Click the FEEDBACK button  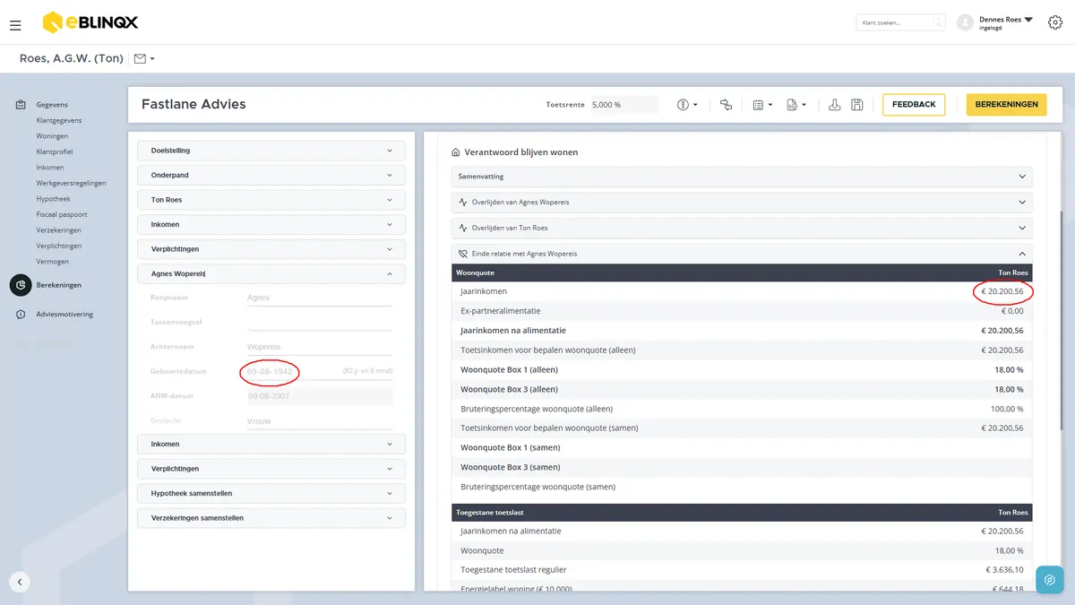coord(914,105)
